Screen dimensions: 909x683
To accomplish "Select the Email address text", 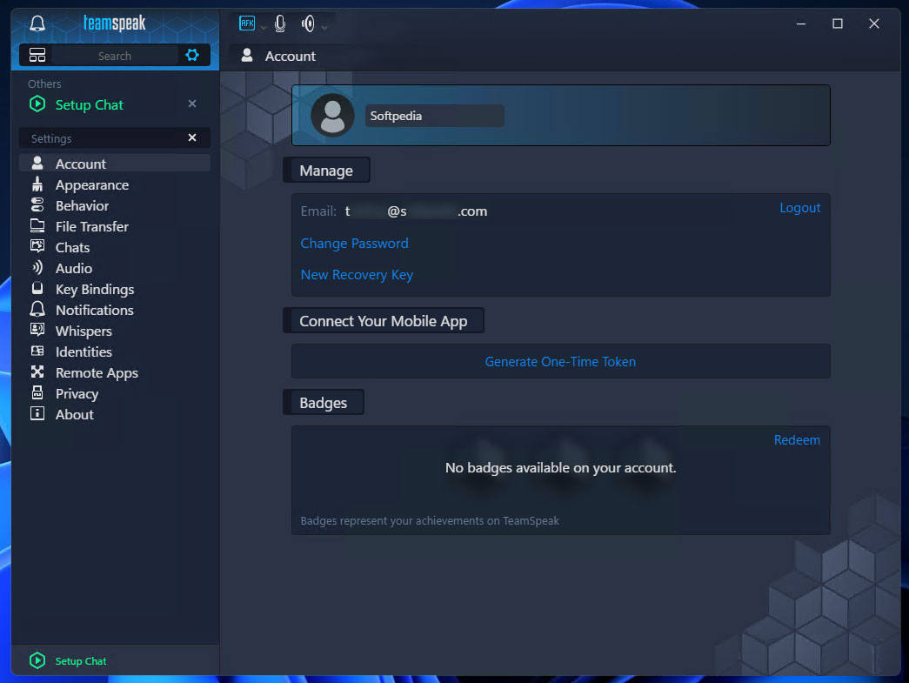I will coord(417,211).
